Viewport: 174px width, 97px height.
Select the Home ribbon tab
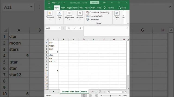[57, 8]
